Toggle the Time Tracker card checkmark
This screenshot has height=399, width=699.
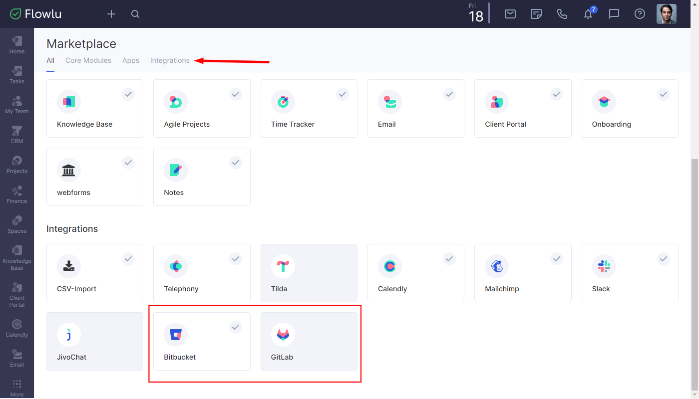point(343,94)
